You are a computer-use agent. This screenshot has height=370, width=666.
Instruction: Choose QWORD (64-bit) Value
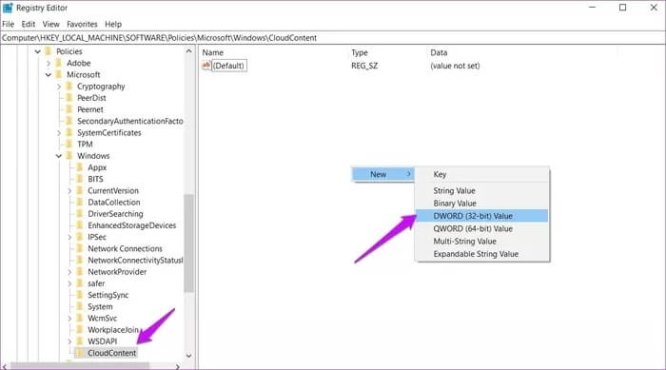pyautogui.click(x=481, y=228)
